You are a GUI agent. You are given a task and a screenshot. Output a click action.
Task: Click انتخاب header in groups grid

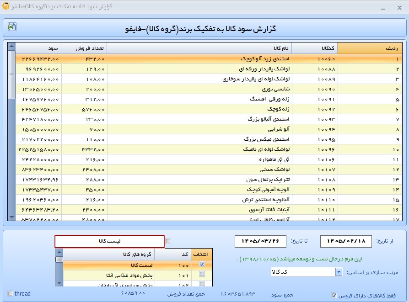pos(202,254)
